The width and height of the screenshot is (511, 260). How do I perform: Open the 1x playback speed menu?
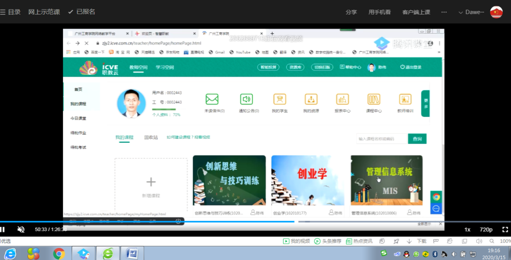(467, 229)
